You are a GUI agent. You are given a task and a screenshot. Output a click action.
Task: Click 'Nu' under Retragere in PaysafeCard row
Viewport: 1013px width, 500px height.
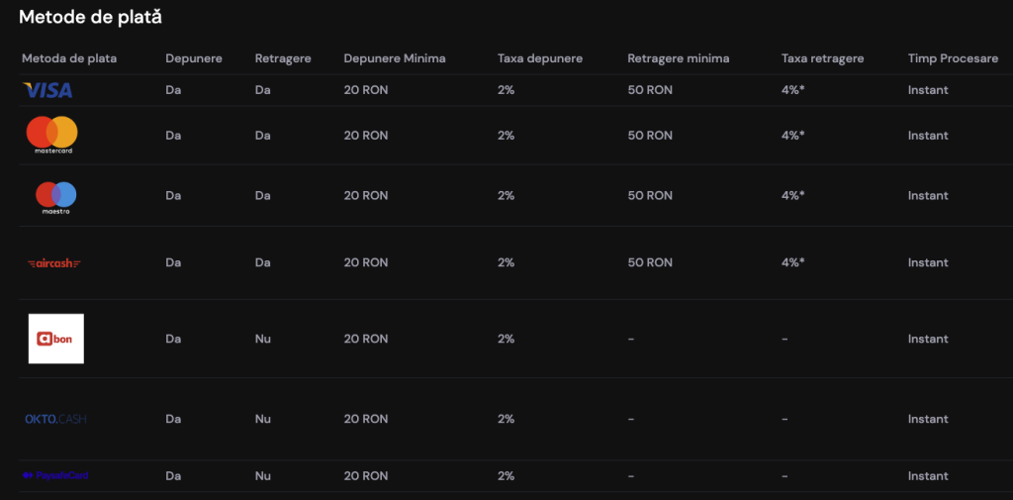[x=262, y=476]
